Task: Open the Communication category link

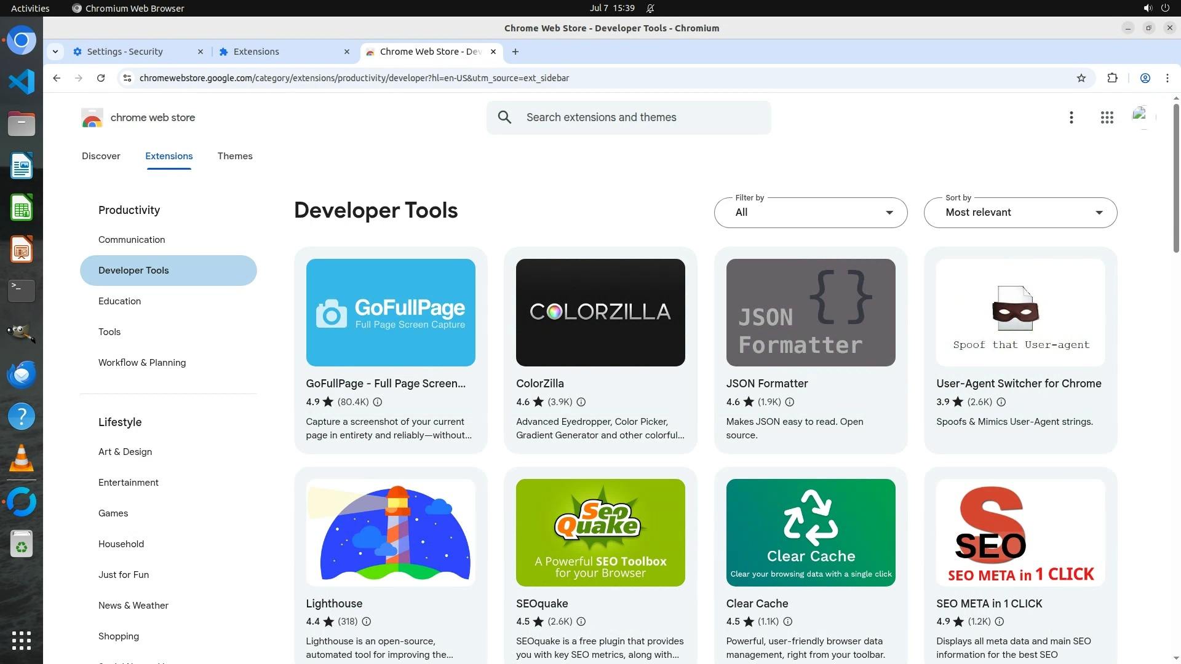Action: click(x=132, y=240)
